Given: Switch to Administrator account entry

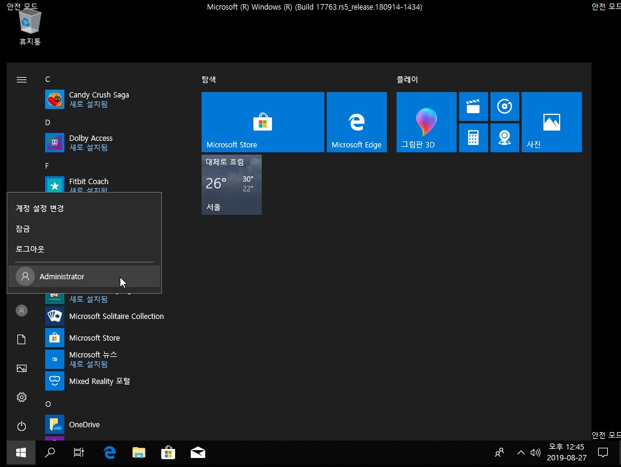Looking at the screenshot, I should pos(84,276).
